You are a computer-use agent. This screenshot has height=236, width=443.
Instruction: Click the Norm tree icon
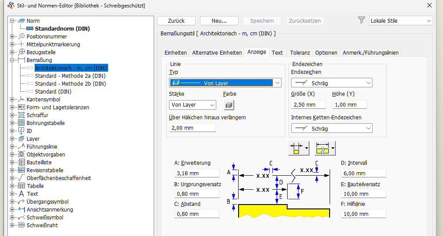point(21,21)
